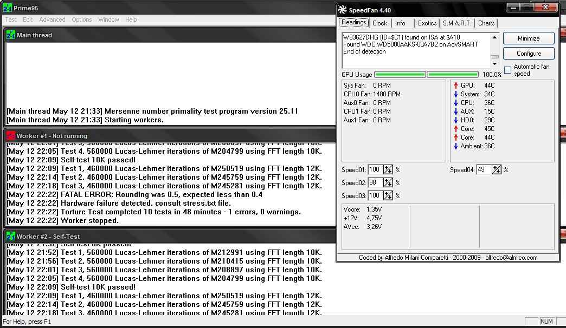Click the Speed04 value field
The height and width of the screenshot is (328, 566).
click(x=484, y=169)
